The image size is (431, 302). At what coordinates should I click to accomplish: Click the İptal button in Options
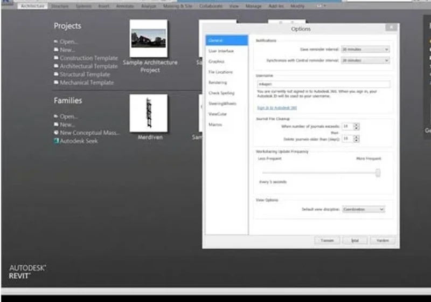(x=355, y=241)
